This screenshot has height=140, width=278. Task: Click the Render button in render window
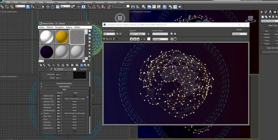(x=239, y=30)
